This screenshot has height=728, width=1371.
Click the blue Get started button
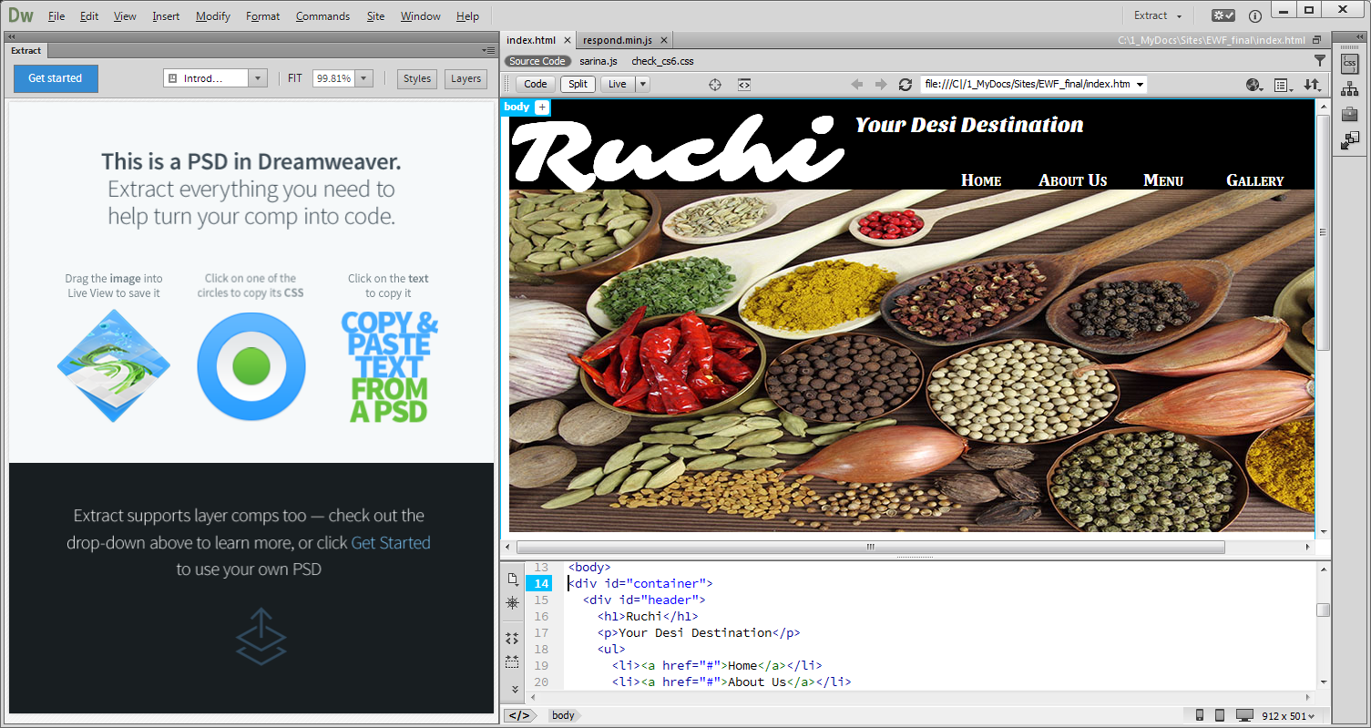tap(56, 78)
